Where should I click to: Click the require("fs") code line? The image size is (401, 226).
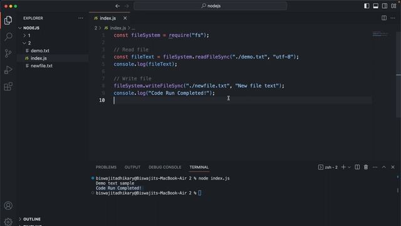pyautogui.click(x=162, y=35)
